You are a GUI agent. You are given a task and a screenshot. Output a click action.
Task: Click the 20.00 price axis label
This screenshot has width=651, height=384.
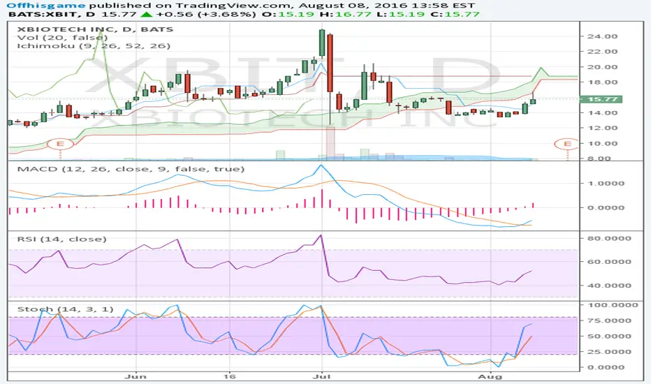[x=602, y=67]
